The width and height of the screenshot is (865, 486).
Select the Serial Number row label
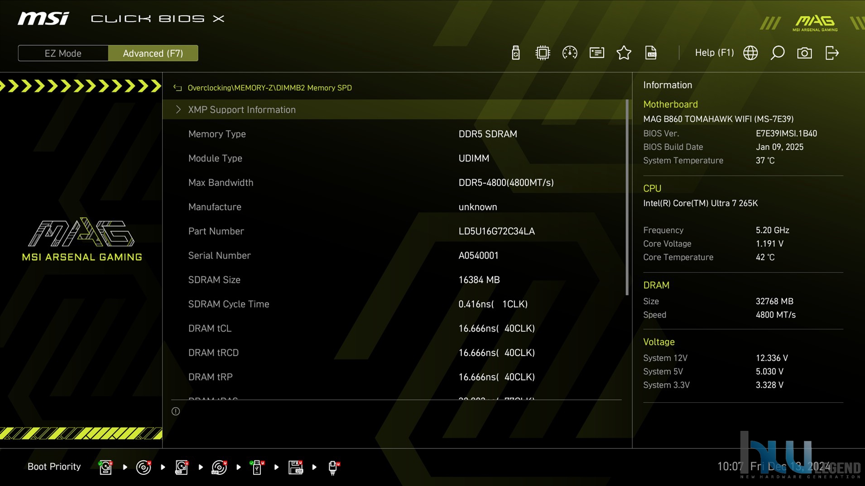[219, 256]
